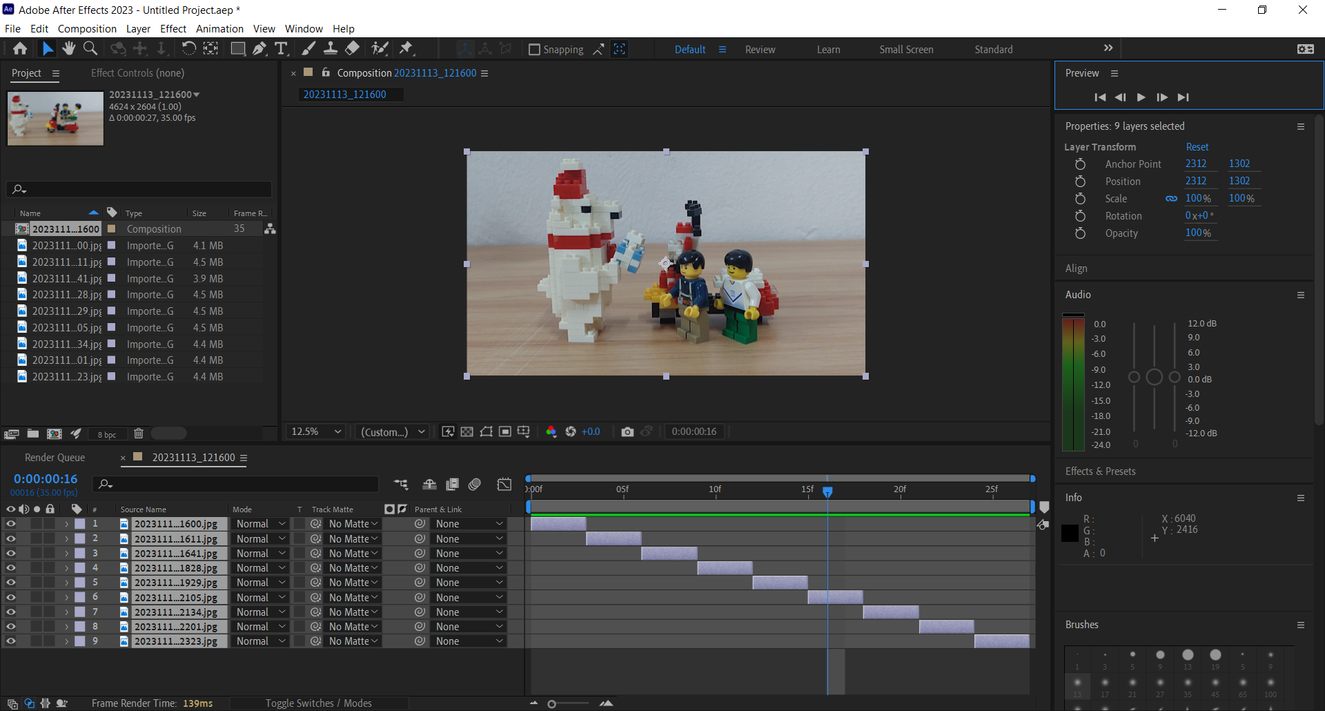Viewport: 1325px width, 711px height.
Task: Select the Eraser tool
Action: tap(352, 48)
